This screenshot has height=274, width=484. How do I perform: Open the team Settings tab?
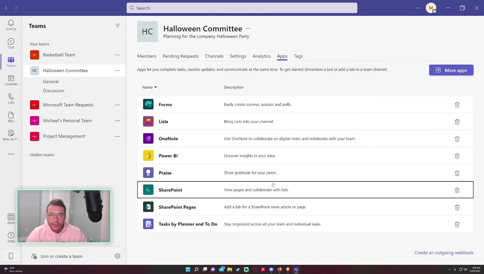click(x=238, y=56)
